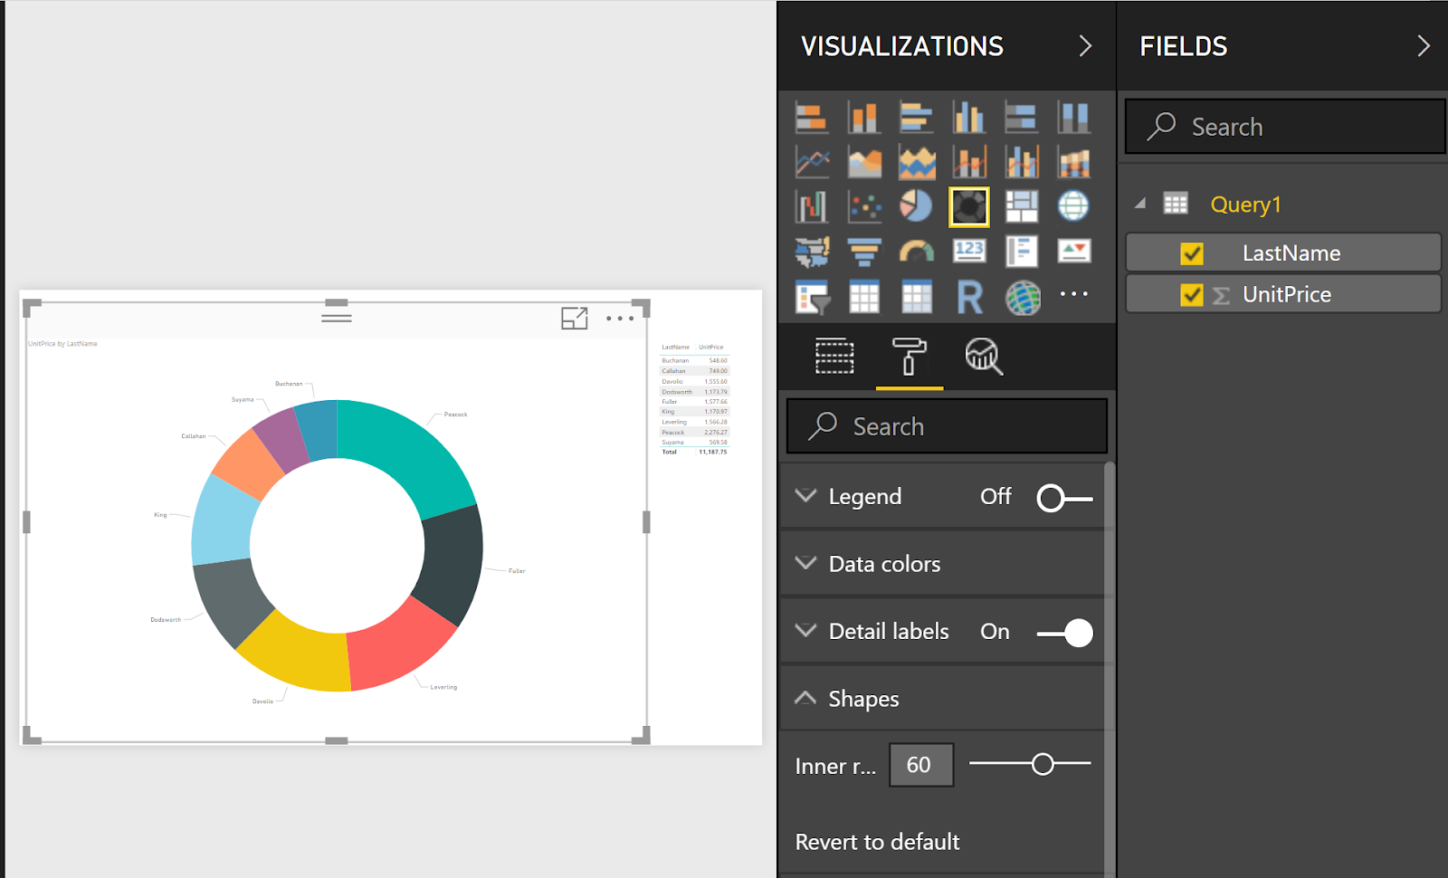Collapse the Shapes section
Screen dimensions: 1448x878
[806, 698]
